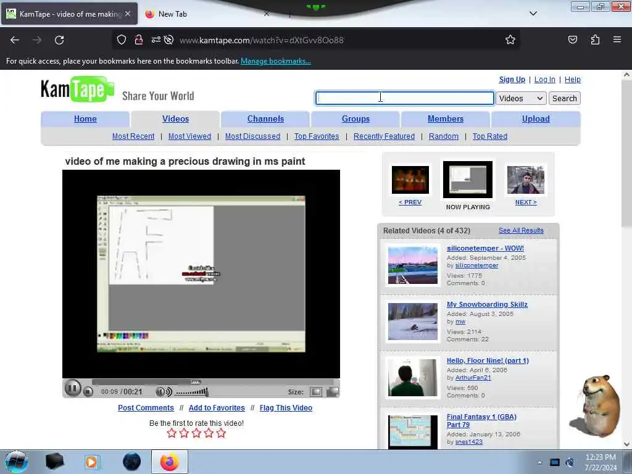
Task: Reload the page with refresh icon
Action: (59, 40)
